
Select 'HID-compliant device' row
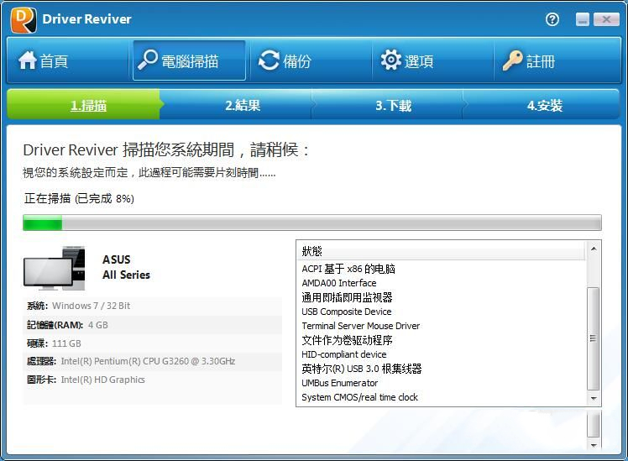coord(442,354)
